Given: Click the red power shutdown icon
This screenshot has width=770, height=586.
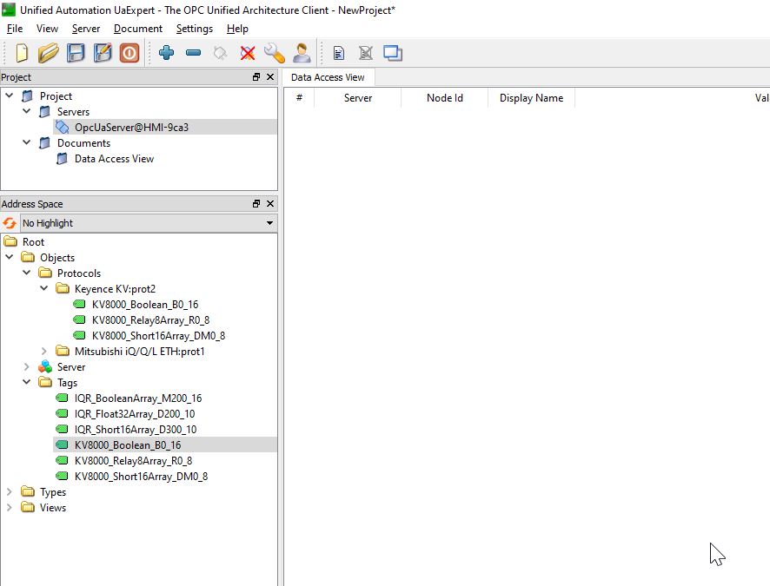Looking at the screenshot, I should [x=129, y=53].
